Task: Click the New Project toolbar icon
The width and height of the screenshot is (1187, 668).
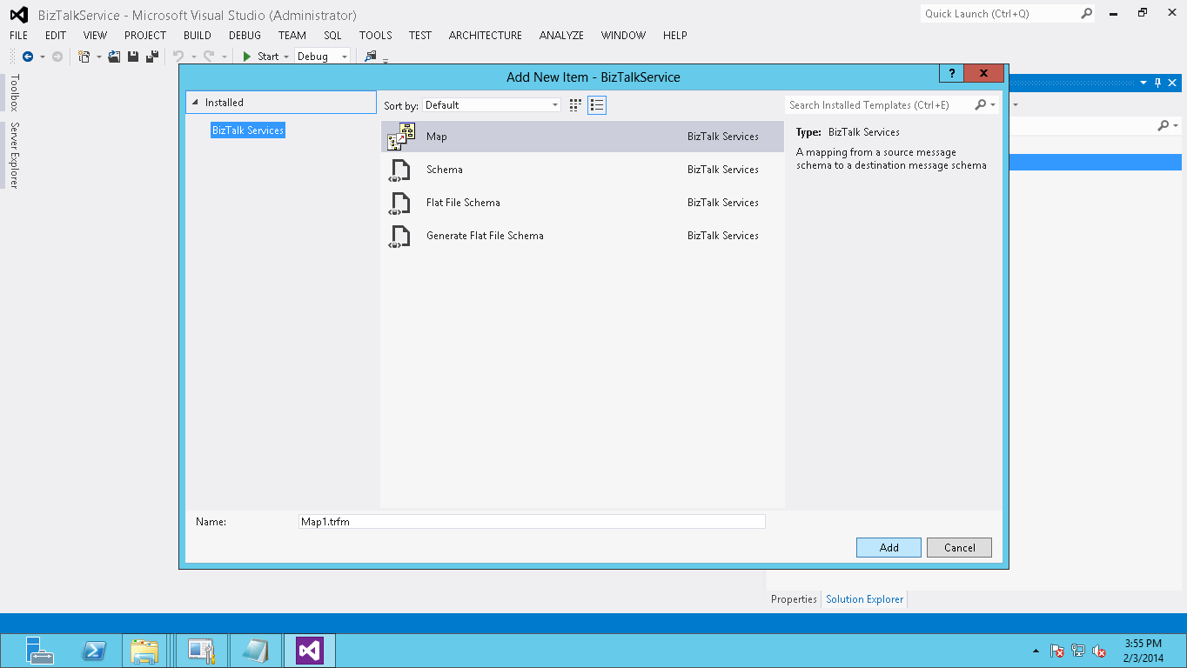Action: (x=84, y=57)
